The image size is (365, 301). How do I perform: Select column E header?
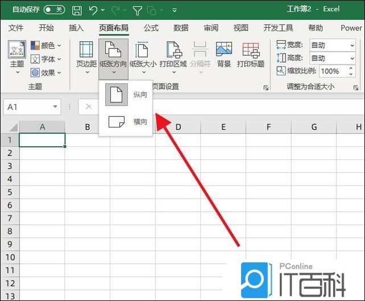coord(223,127)
